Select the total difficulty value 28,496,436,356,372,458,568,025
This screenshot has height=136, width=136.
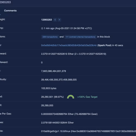(59, 80)
